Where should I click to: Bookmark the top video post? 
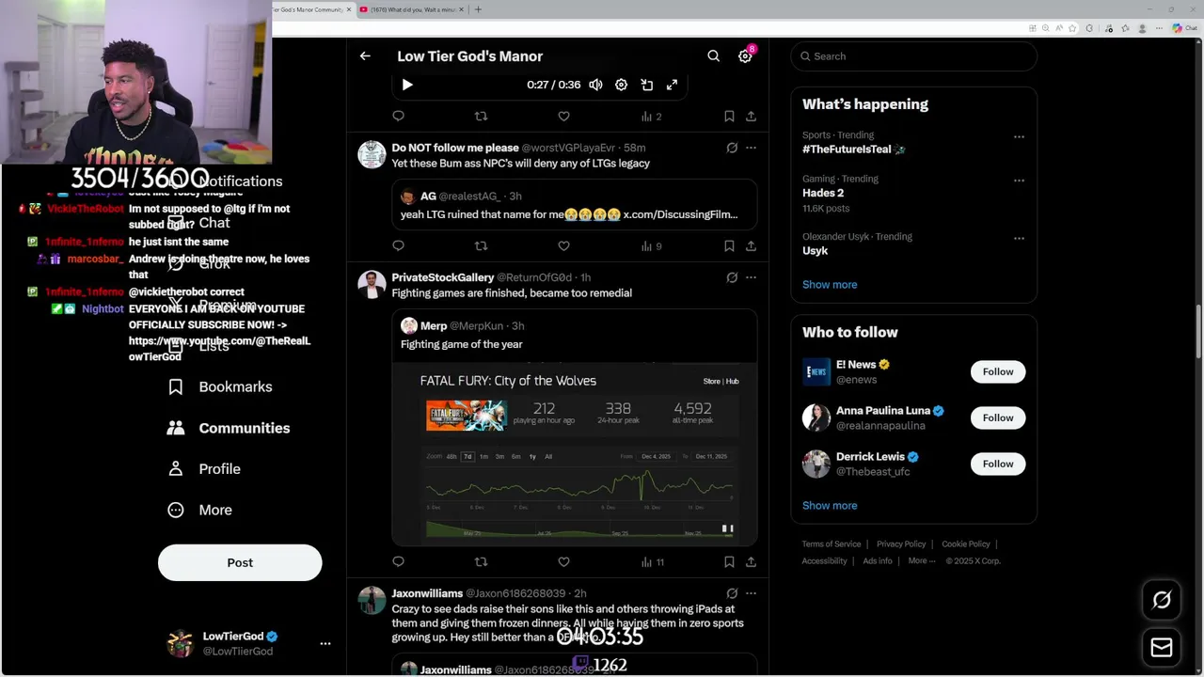tap(729, 117)
